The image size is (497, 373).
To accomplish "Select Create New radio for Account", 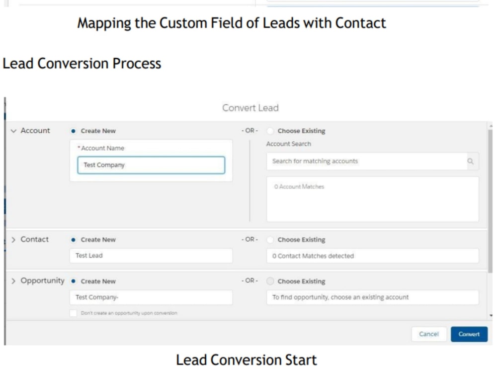I will click(x=74, y=131).
